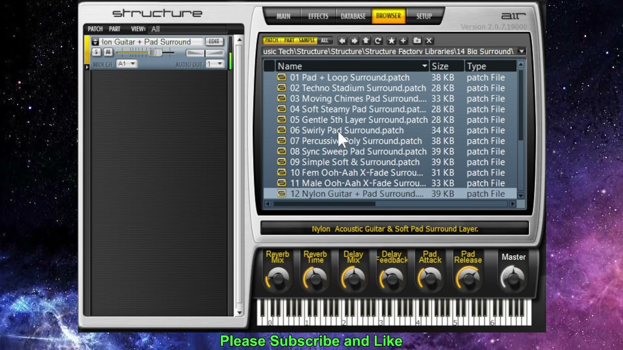Viewport: 623px width, 350px height.
Task: Open the PART menu in patch list
Action: pos(114,29)
